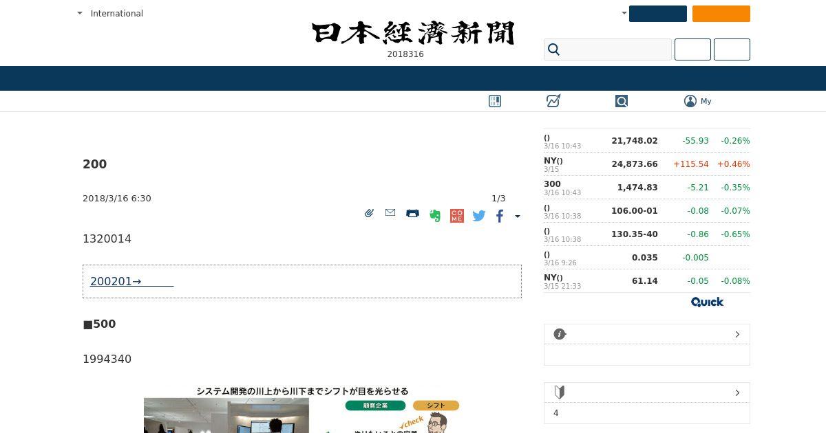Click the NY 61.14 crude price
Screen dimensions: 826x433
645,281
